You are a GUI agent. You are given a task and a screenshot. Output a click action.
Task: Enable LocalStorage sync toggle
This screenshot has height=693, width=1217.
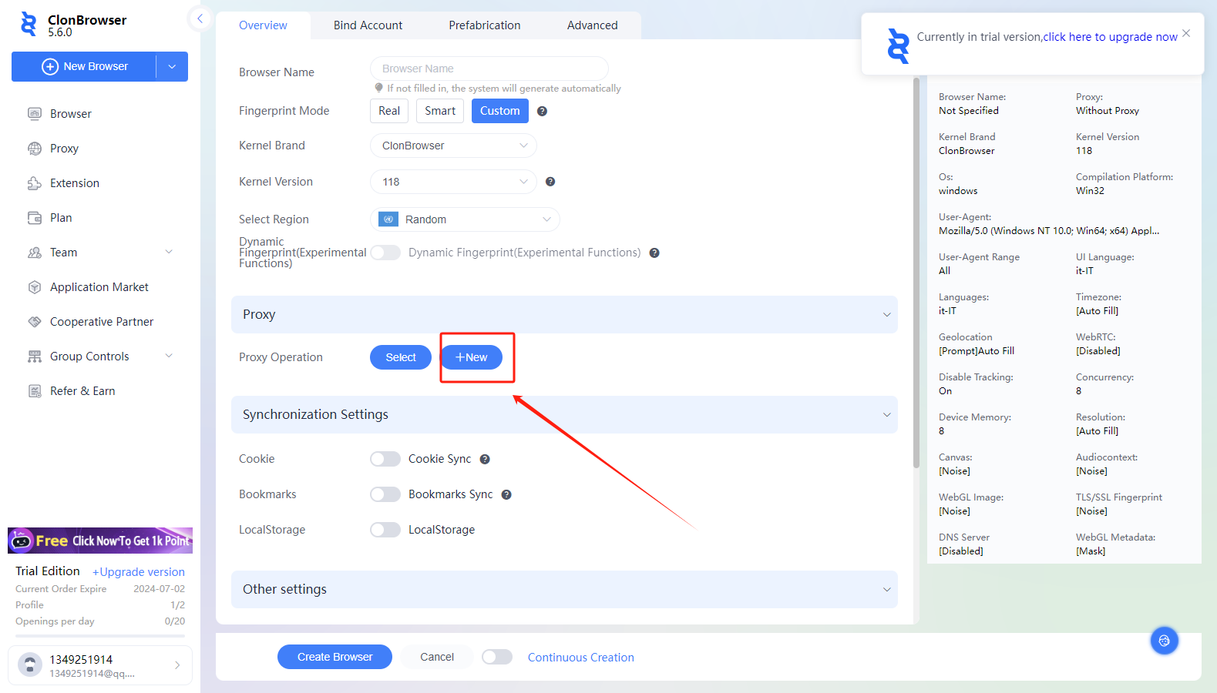385,530
